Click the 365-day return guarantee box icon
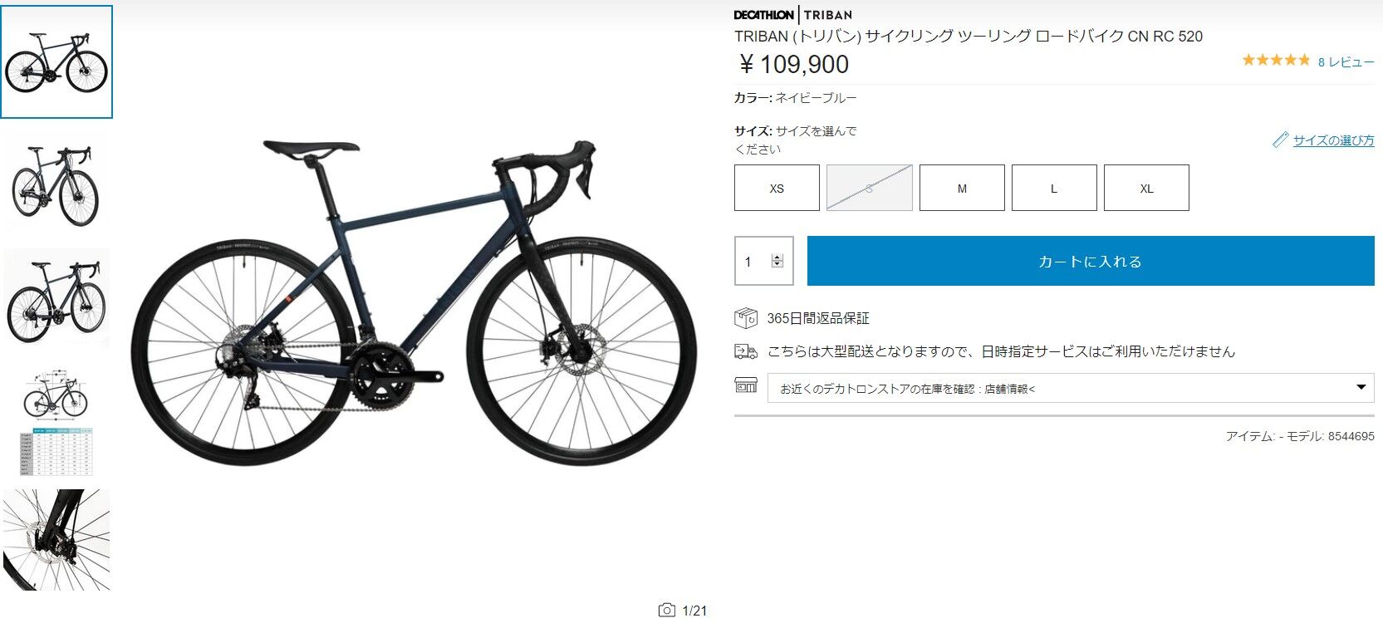The height and width of the screenshot is (623, 1383). point(745,317)
